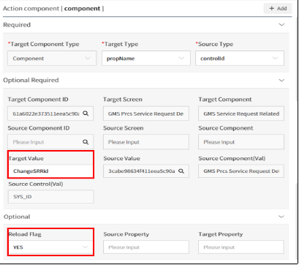Open the Target Type propName dropdown
The height and width of the screenshot is (265, 299).
[146, 59]
